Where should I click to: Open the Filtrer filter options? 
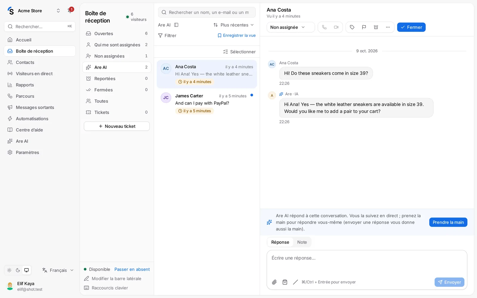tap(167, 35)
